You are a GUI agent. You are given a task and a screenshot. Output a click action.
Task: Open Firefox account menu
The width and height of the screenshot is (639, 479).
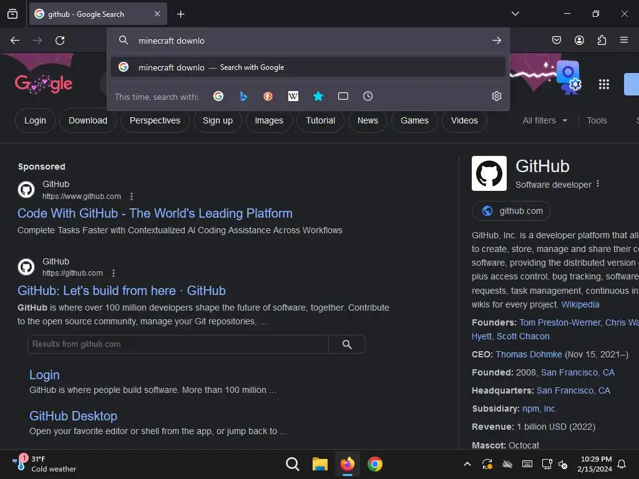579,40
